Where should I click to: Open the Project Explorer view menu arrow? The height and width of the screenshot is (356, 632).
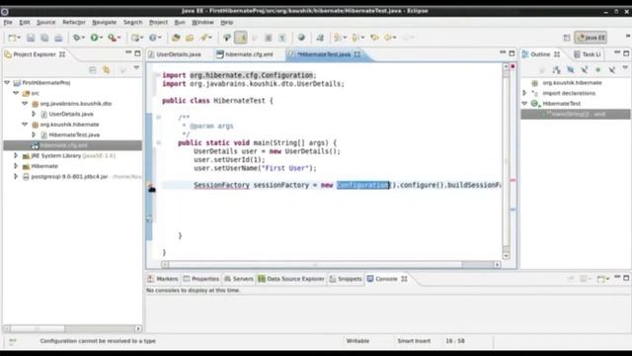pos(136,68)
